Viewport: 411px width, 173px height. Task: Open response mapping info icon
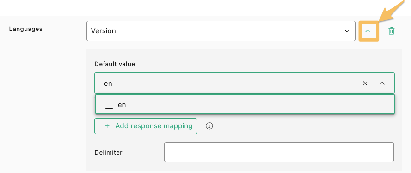209,126
